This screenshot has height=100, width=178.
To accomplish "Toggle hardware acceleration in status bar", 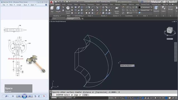I will point(166,98).
